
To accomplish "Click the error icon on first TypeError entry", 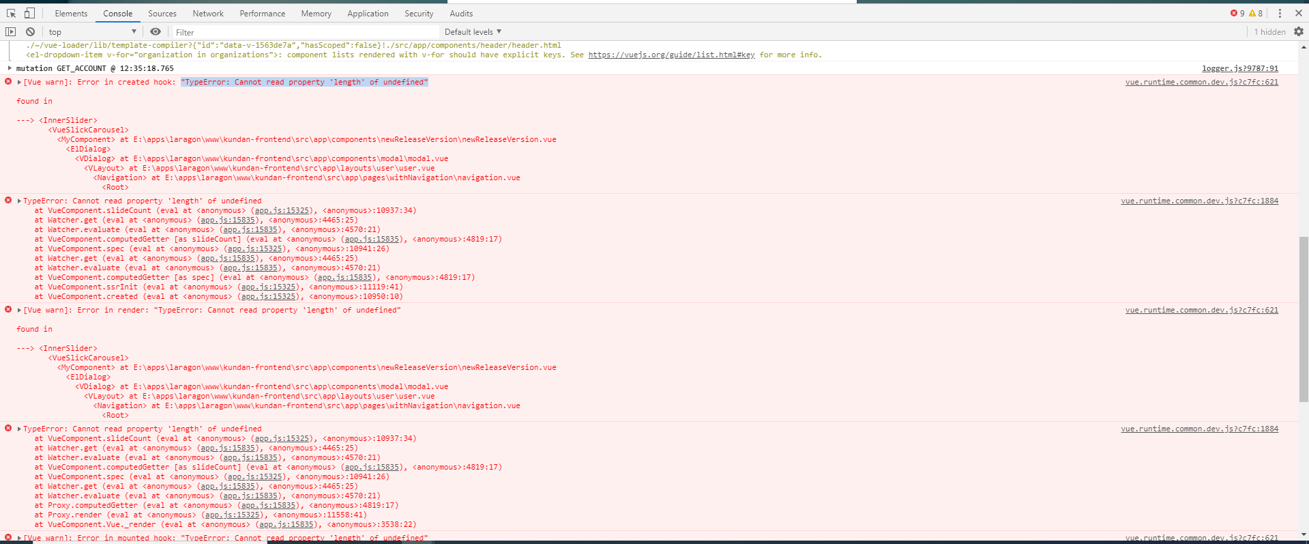I will (8, 200).
